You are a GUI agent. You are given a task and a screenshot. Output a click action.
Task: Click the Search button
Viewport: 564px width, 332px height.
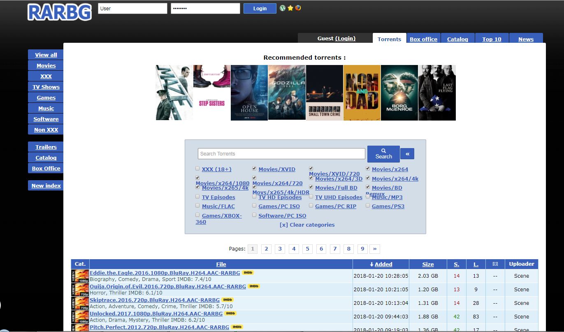(383, 154)
